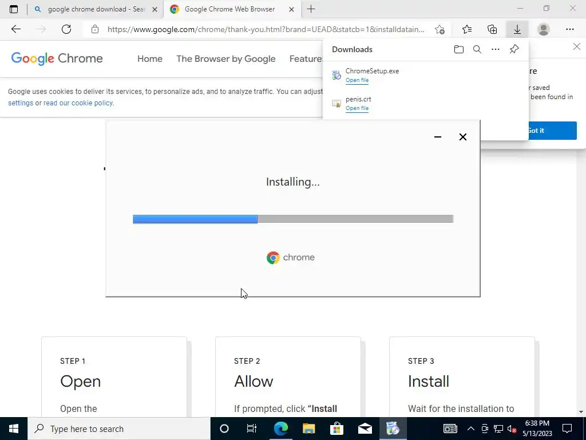This screenshot has height=440, width=586.
Task: Click the page scrollbar down arrow
Action: (x=581, y=412)
